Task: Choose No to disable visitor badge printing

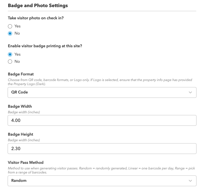Action: tap(10, 61)
